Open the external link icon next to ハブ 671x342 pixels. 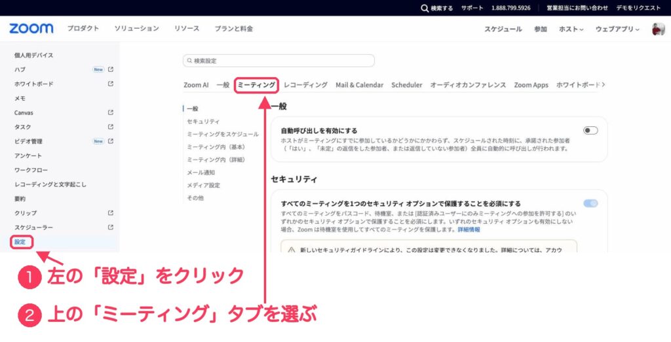[x=111, y=69]
